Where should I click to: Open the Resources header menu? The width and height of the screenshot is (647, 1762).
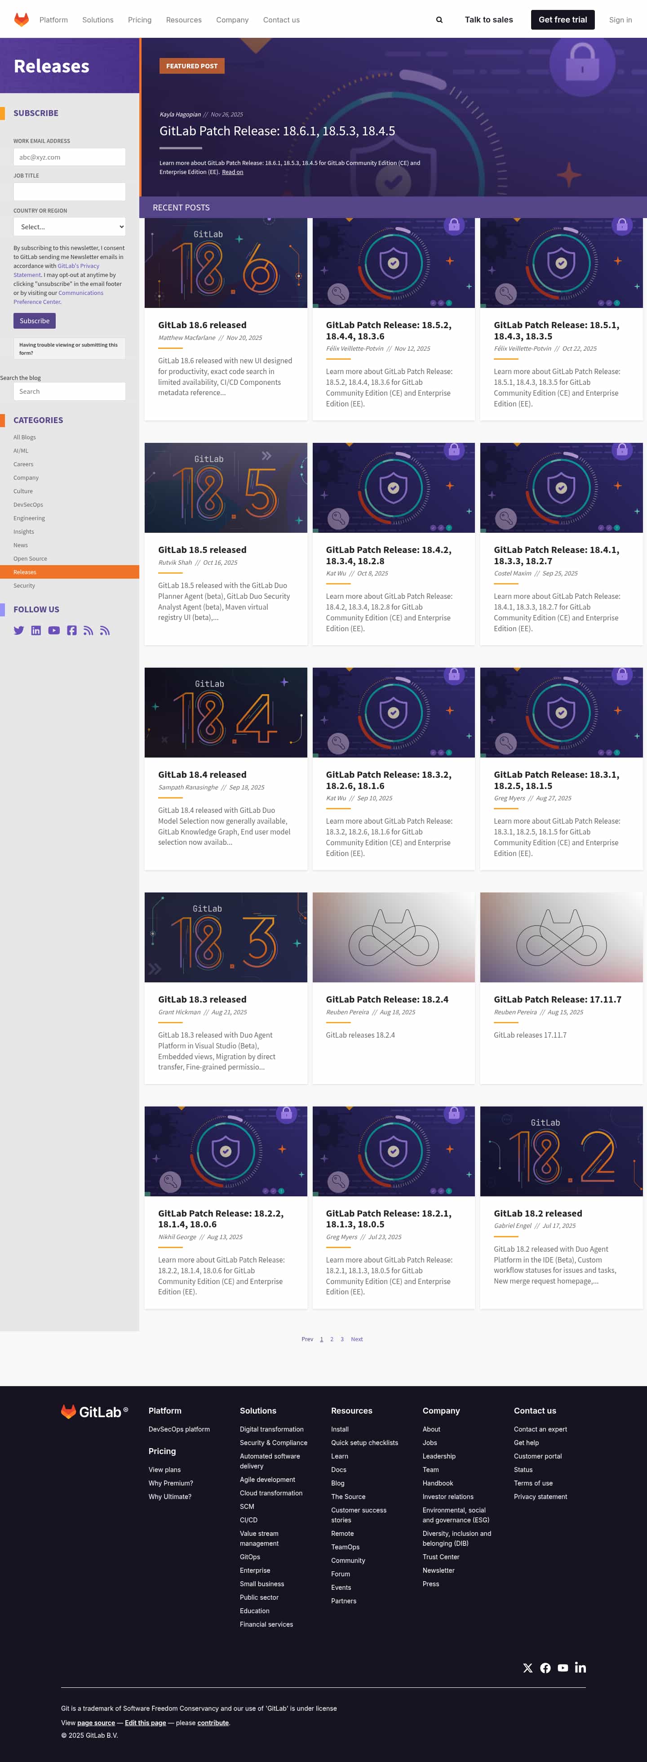pos(184,20)
